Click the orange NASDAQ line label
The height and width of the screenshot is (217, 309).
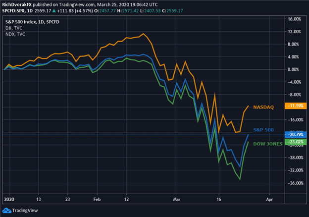[263, 107]
